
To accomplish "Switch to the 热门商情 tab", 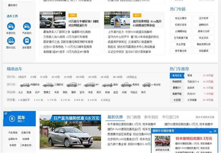I will coord(133,117).
